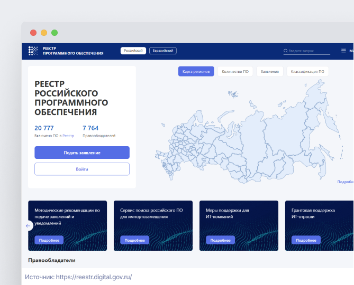Follow the Реестр link under 20 777
354x285 pixels.
pos(69,136)
